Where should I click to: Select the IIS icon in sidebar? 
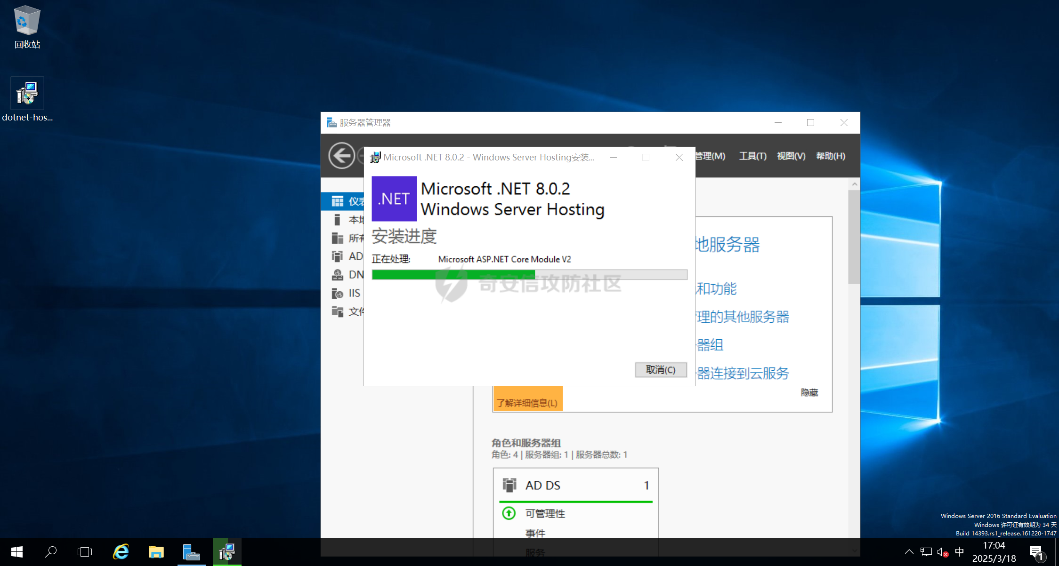click(x=337, y=293)
